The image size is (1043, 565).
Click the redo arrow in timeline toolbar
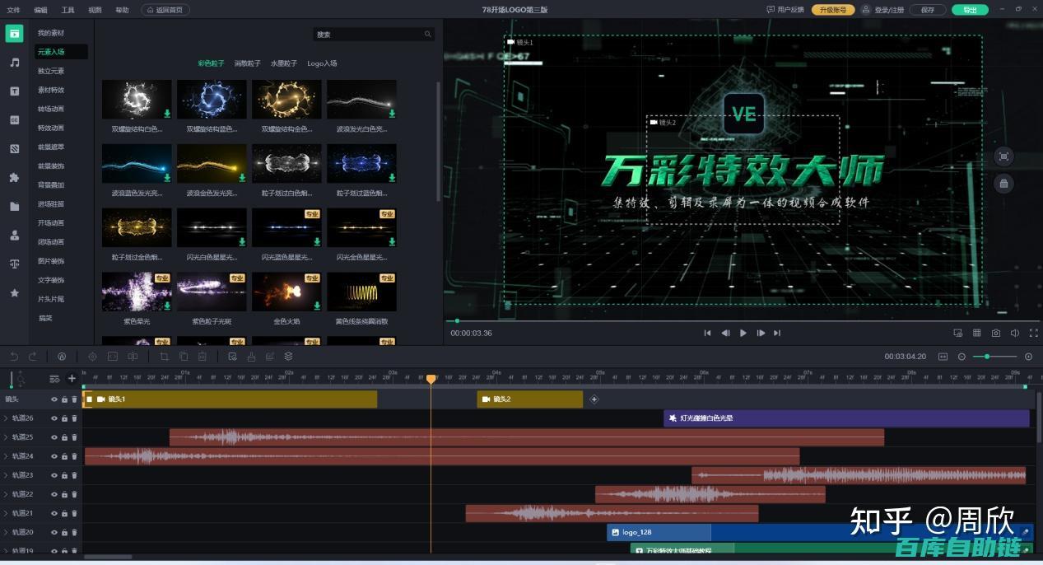coord(33,357)
